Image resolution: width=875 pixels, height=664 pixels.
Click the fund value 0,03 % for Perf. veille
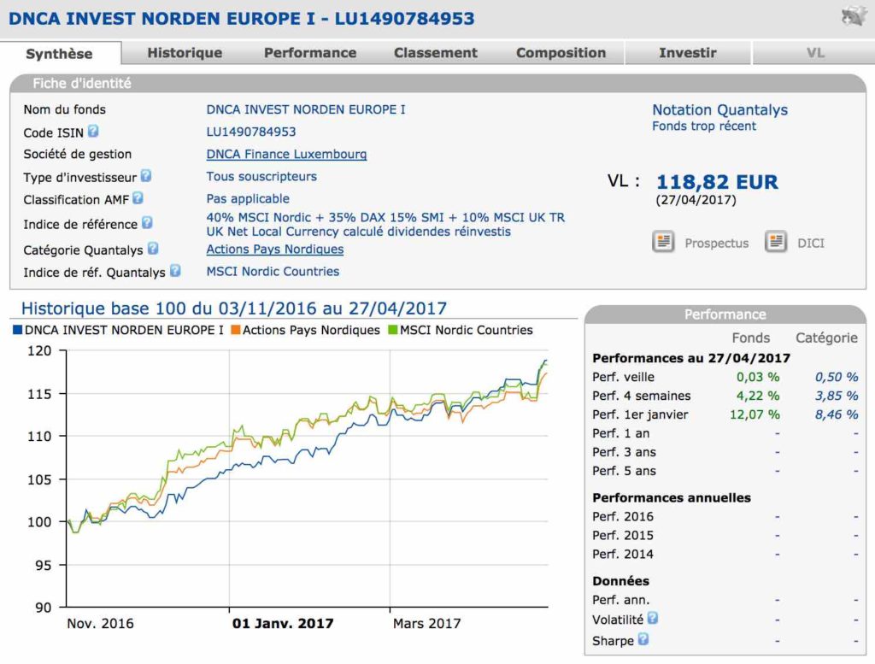pyautogui.click(x=758, y=377)
